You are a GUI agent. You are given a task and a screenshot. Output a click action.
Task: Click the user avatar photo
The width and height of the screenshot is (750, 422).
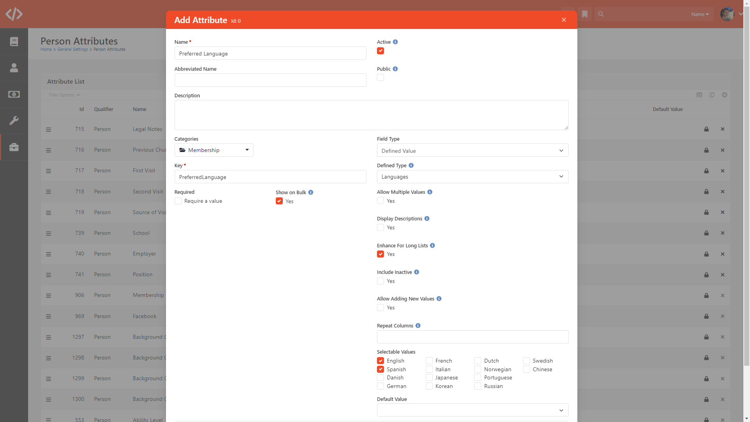coord(727,14)
